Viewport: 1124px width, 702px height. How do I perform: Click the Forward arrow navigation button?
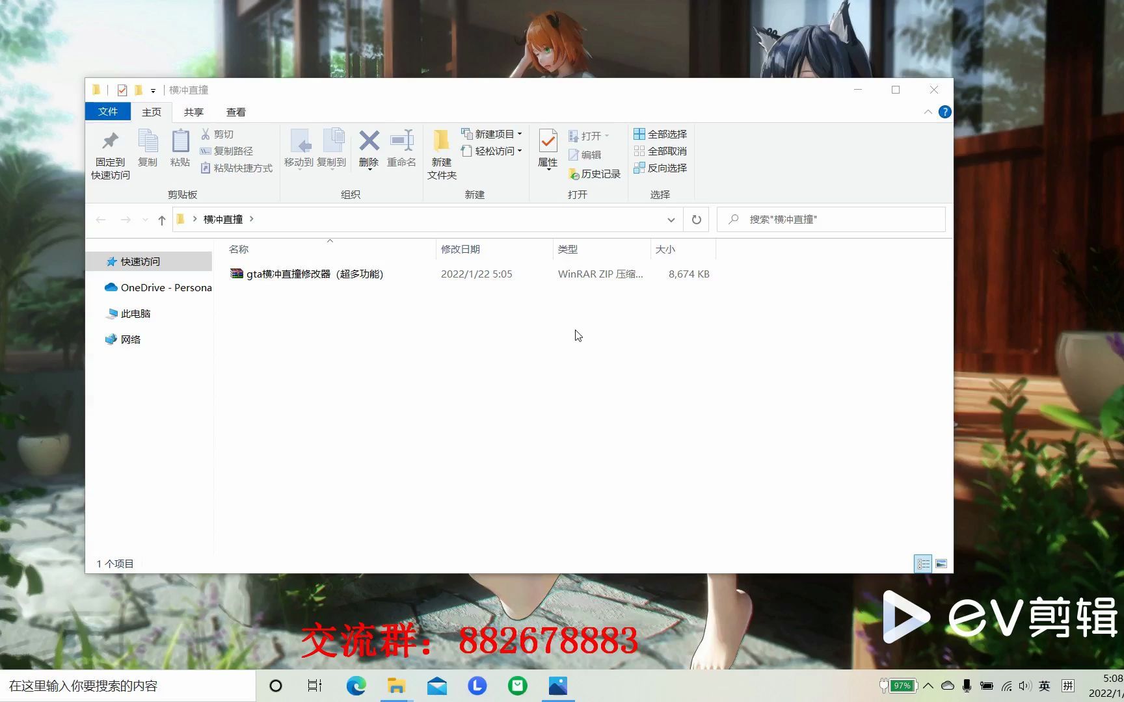click(126, 220)
